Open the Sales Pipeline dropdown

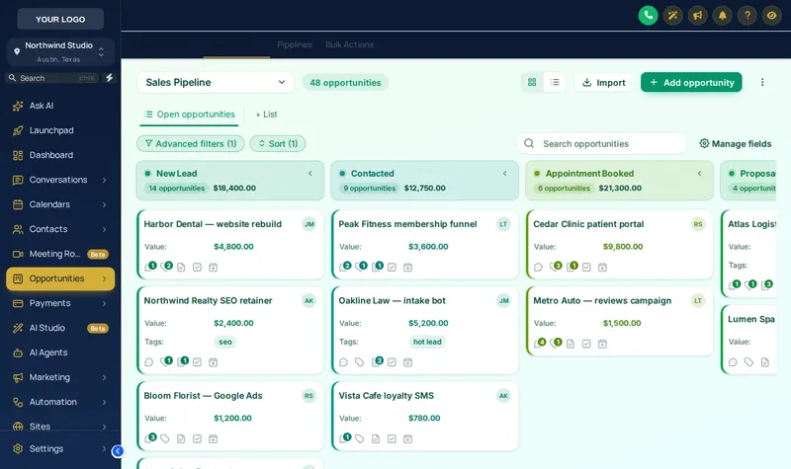click(216, 82)
